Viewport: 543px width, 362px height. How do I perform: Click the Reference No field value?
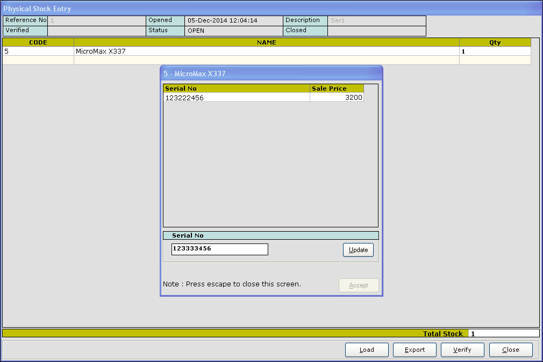[96, 20]
